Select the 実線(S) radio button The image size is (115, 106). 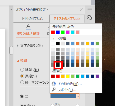(22, 76)
